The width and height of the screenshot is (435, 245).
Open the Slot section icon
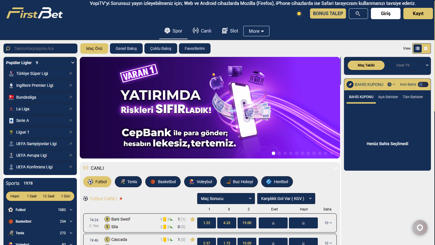[x=224, y=30]
